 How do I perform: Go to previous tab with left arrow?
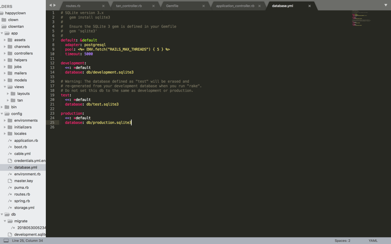50,5
